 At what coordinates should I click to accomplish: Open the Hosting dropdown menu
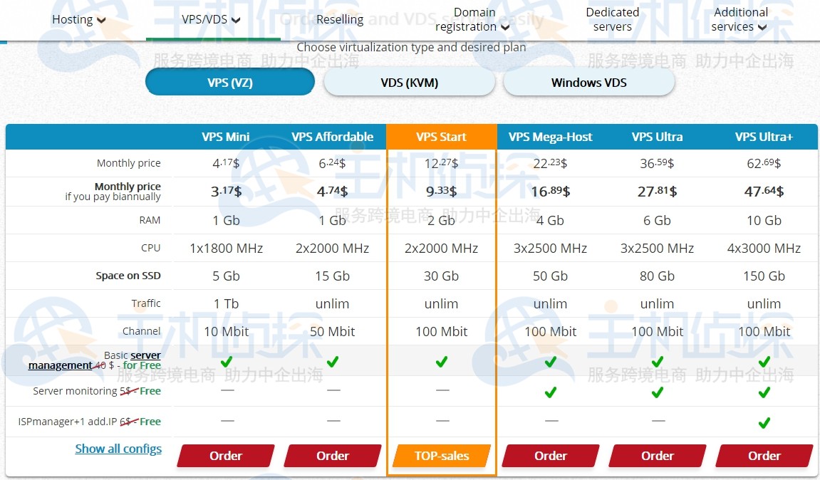[78, 19]
